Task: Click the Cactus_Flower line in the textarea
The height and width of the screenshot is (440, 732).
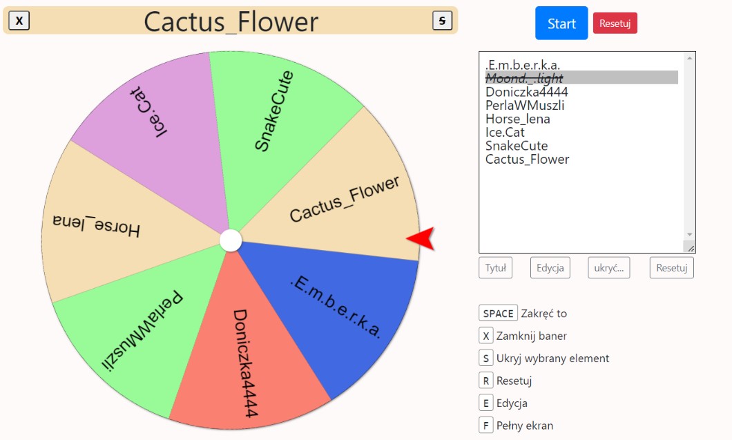Action: tap(527, 160)
